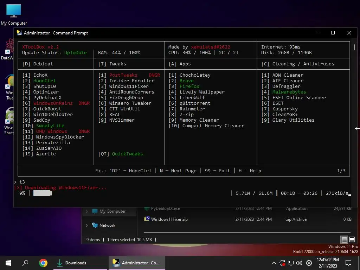Click the WindowsOnReins entry text

[x=53, y=103]
